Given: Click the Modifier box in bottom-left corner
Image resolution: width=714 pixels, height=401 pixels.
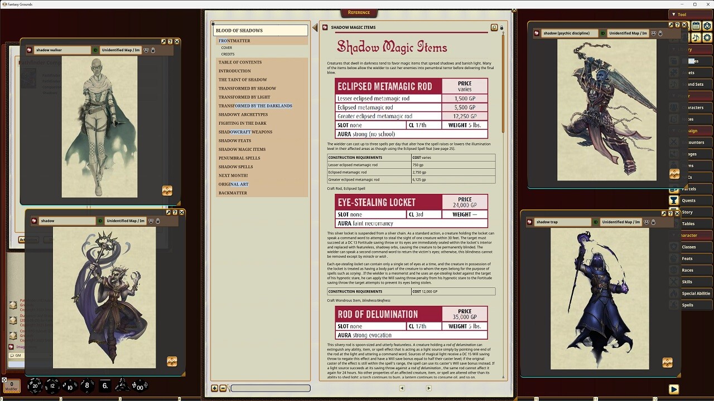Looking at the screenshot, I should pos(11,385).
